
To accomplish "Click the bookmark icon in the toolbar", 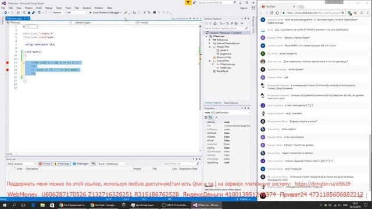I will tap(155, 13).
